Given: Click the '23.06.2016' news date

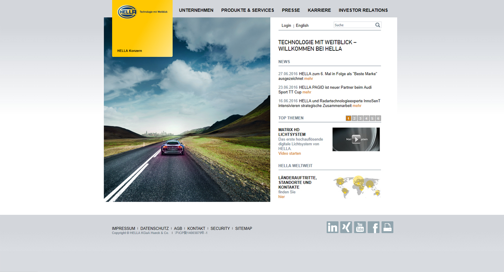Looking at the screenshot, I should pyautogui.click(x=288, y=87).
